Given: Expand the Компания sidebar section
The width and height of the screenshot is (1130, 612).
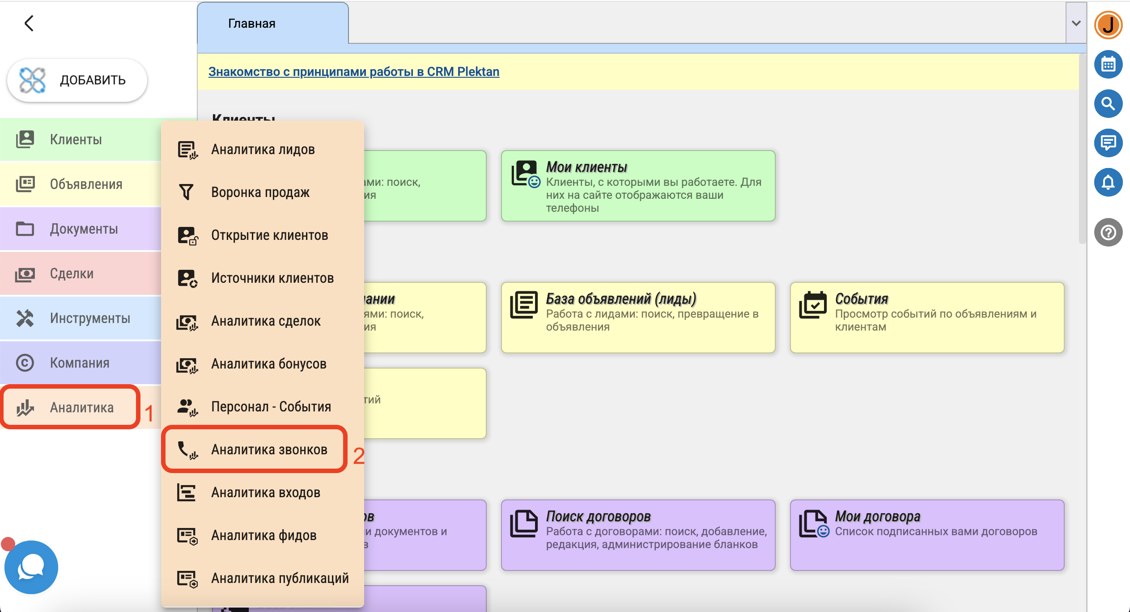Looking at the screenshot, I should click(81, 363).
